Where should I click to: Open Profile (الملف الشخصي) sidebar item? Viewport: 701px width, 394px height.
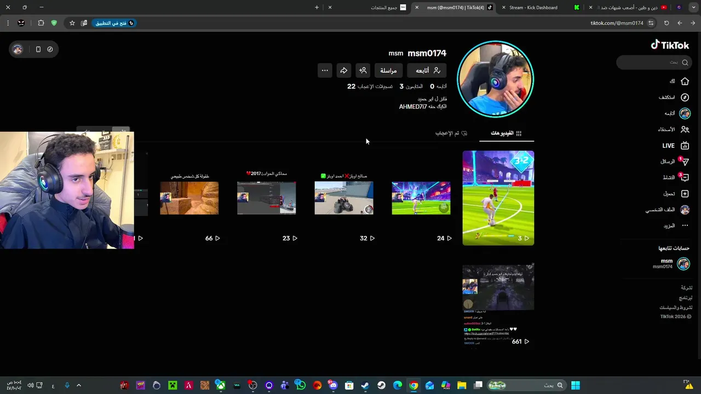pos(667,210)
